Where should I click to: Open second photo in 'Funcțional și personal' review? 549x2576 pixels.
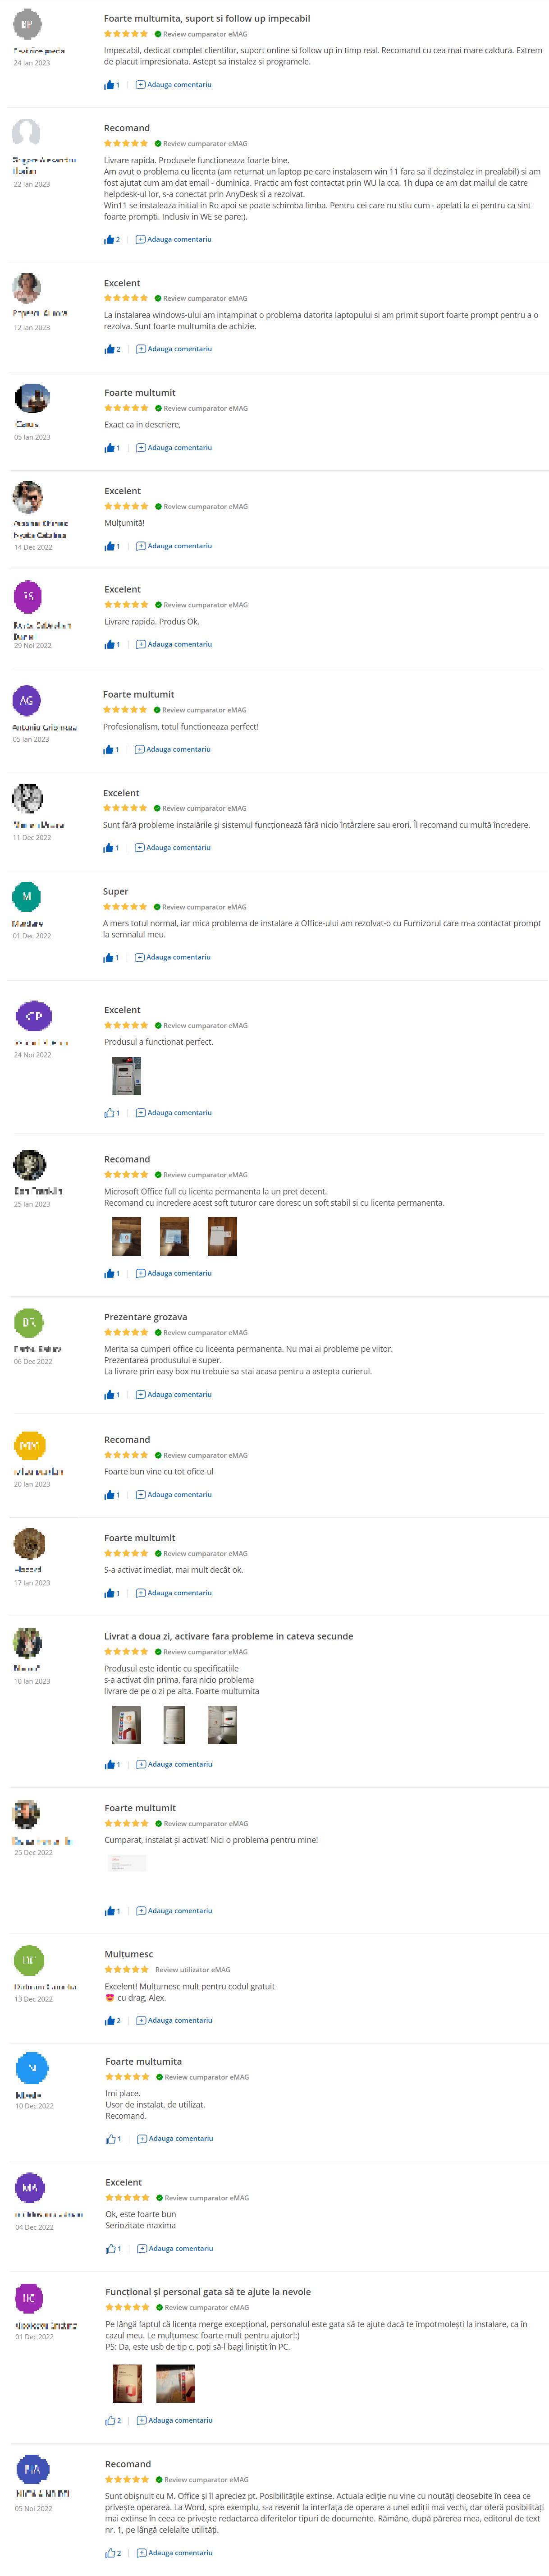click(x=176, y=2384)
